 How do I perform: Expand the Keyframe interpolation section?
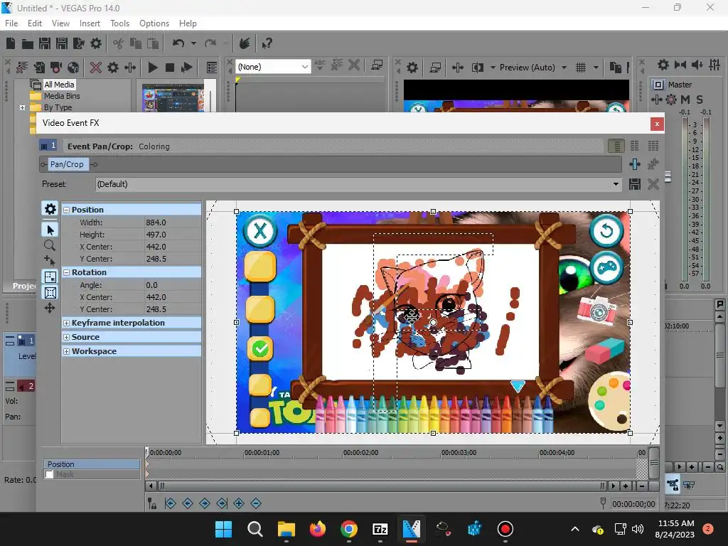(x=66, y=323)
